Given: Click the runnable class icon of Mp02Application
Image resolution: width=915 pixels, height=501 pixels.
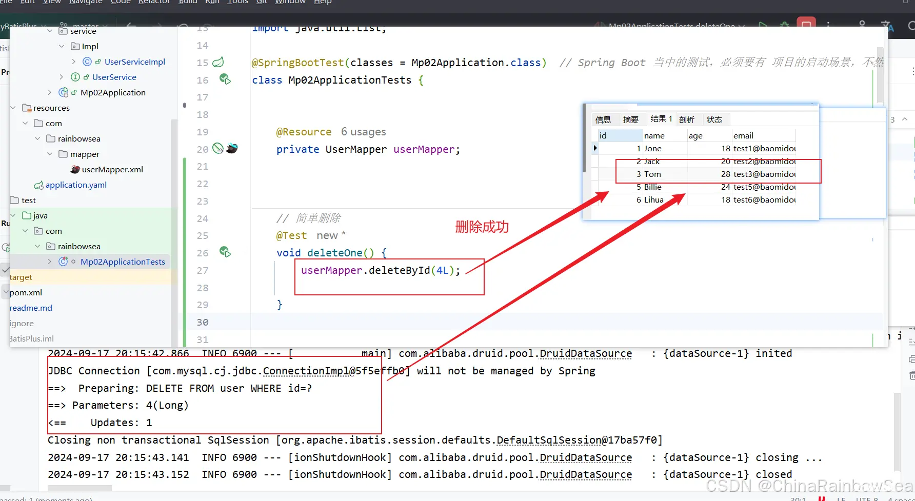Looking at the screenshot, I should (64, 92).
